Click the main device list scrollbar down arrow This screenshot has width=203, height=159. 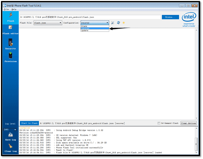coord(196,118)
